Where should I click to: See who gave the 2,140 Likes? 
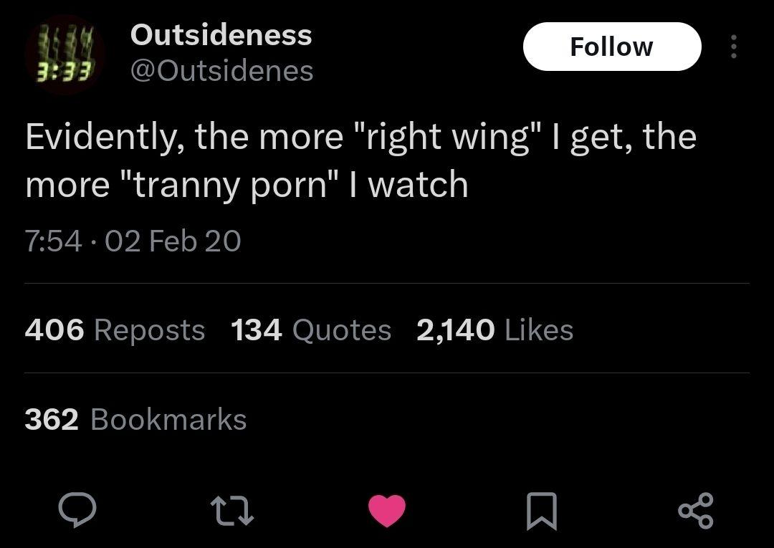494,330
